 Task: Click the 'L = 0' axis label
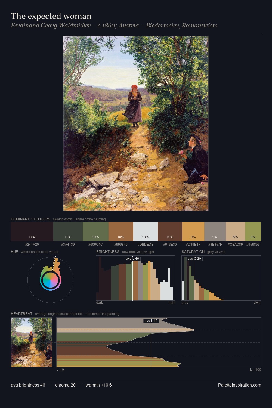coord(60,370)
